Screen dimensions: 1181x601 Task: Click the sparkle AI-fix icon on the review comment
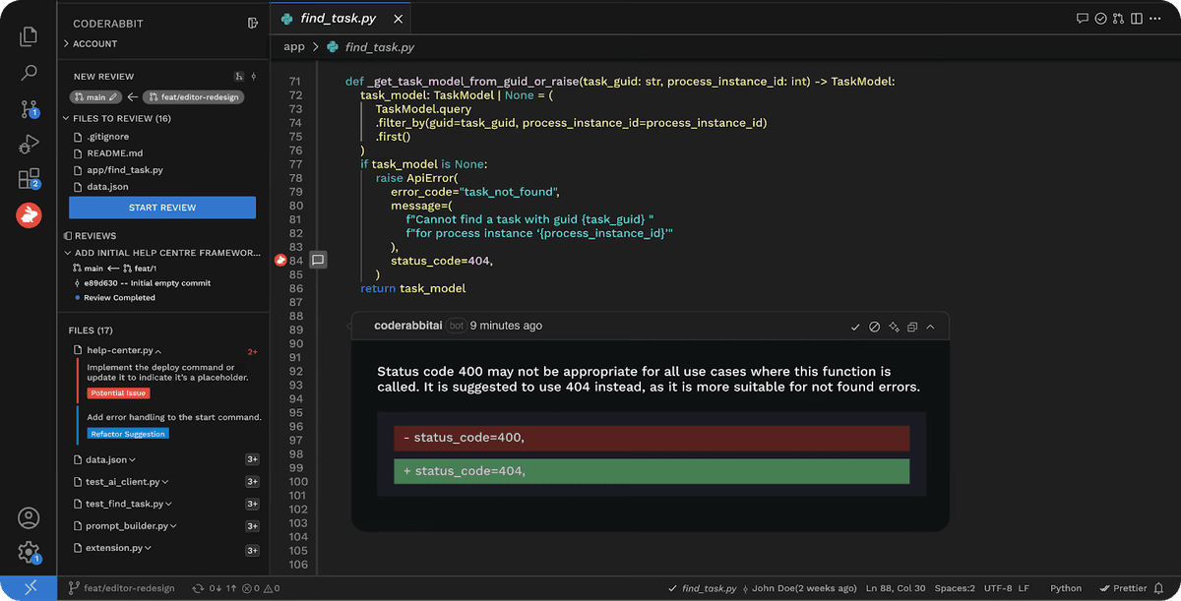(x=894, y=327)
